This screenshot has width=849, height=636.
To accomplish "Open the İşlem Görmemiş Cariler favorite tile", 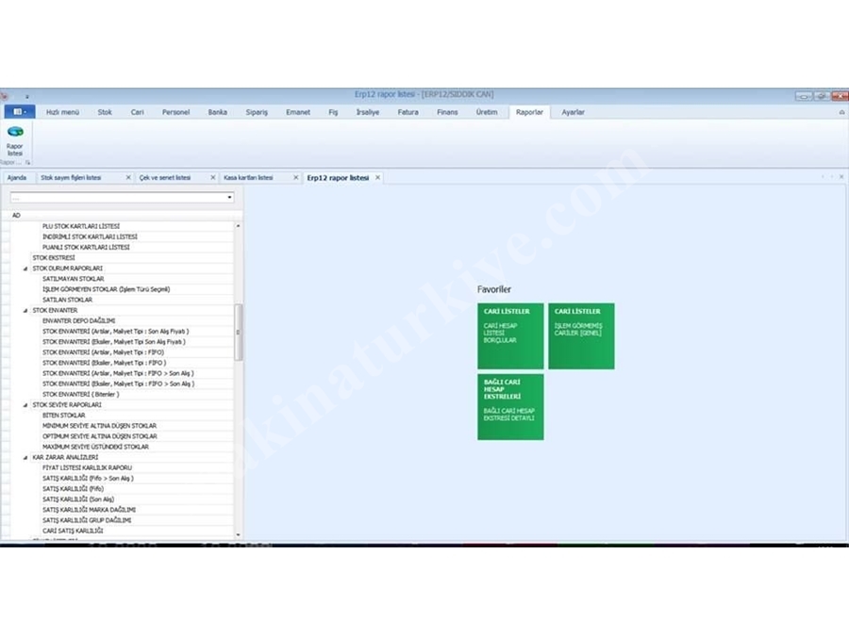I will [x=581, y=335].
